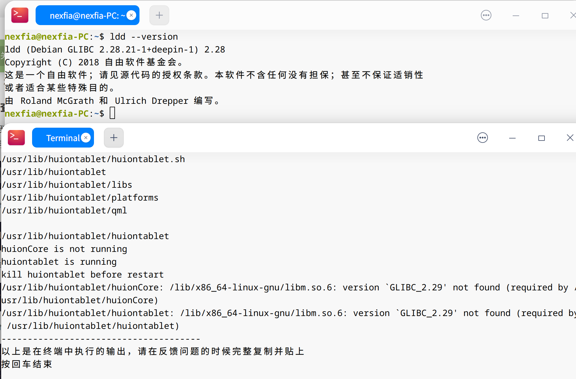Select the nexfia@nexfia-PC tab
Screen dimensions: 576x379
coord(85,15)
